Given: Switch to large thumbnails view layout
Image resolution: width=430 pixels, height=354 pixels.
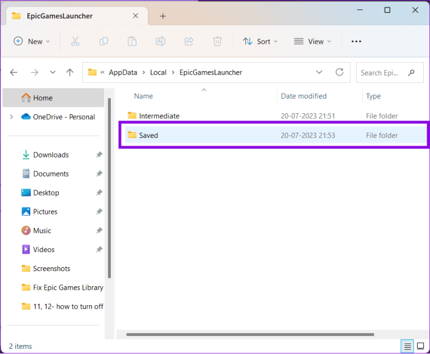Looking at the screenshot, I should [x=420, y=346].
